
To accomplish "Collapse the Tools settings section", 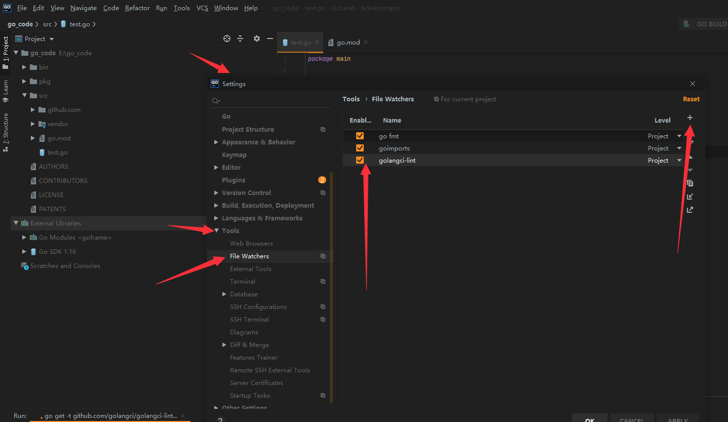I will coord(216,231).
